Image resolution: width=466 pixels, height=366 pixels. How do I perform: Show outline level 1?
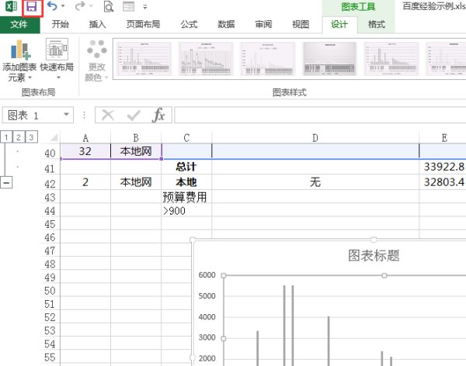[6, 136]
